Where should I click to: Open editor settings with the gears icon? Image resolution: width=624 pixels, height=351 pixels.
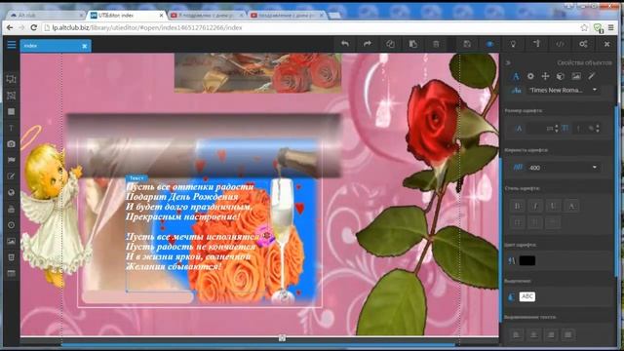click(583, 44)
